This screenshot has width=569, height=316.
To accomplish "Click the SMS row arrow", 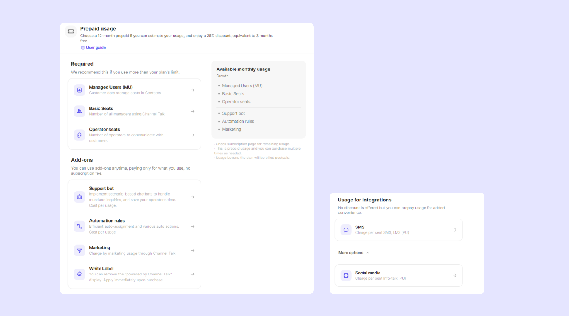I will click(x=454, y=230).
